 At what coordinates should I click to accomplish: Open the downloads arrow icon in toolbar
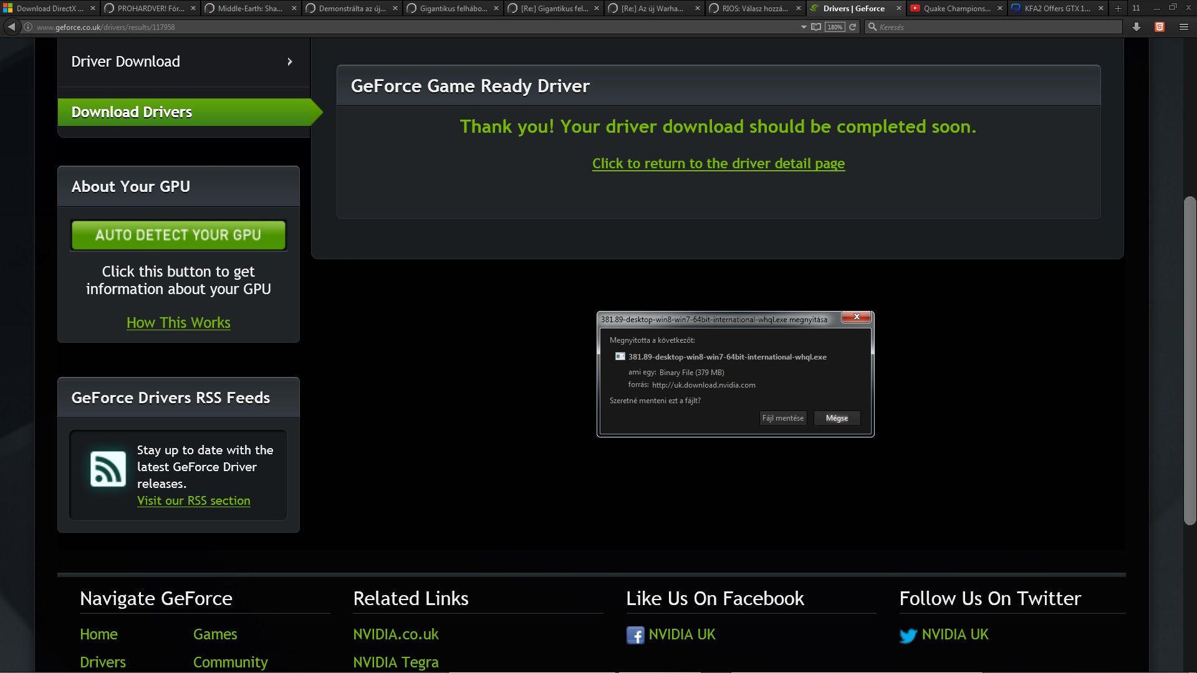pos(1137,27)
